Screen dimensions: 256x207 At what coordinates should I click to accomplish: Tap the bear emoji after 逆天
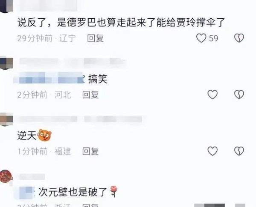(44, 135)
